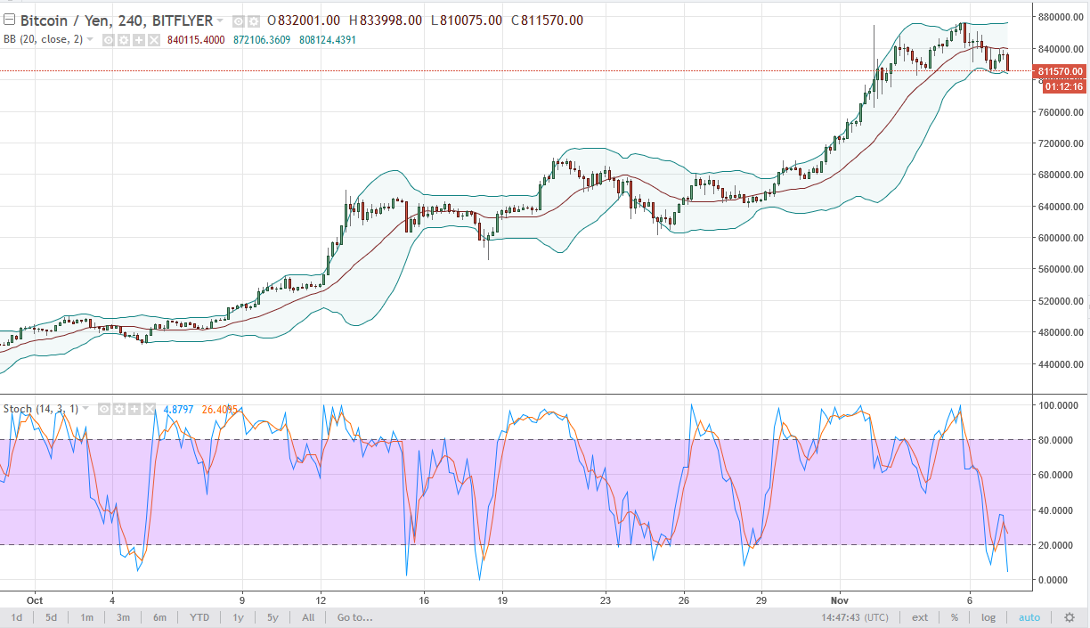
Task: Click the 14:47:43 (UTC) timezone clock
Action: click(855, 617)
